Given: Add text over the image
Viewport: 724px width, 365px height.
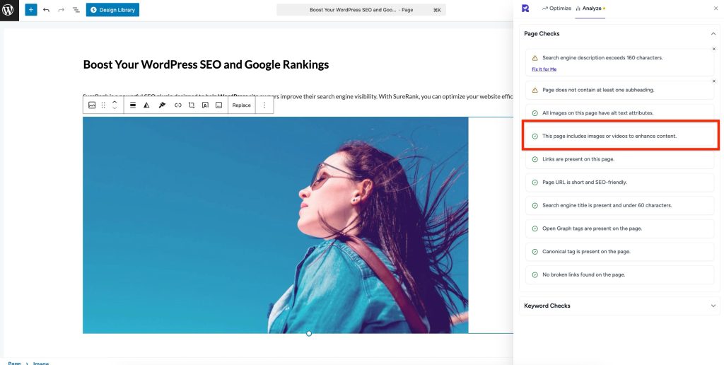Looking at the screenshot, I should coord(205,105).
